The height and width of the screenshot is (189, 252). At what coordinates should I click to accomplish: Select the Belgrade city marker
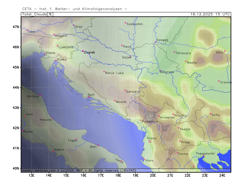pos(160,71)
